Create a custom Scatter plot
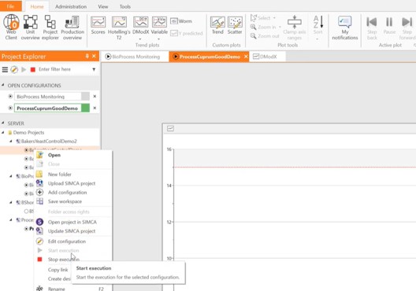This screenshot has height=291, width=416. tap(235, 25)
